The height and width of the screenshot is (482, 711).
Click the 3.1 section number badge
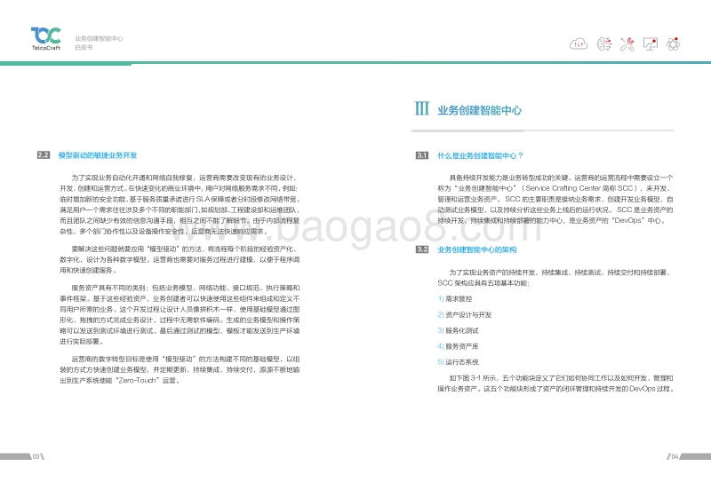tap(421, 155)
